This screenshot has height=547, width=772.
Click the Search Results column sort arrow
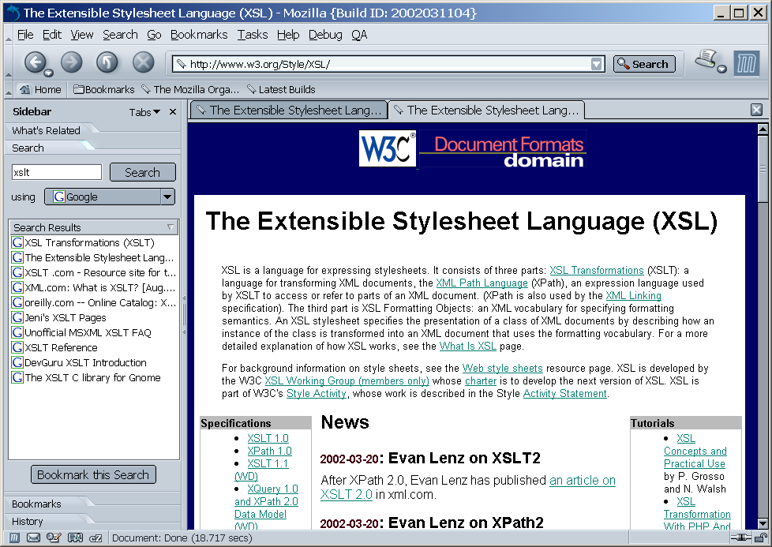pos(171,227)
